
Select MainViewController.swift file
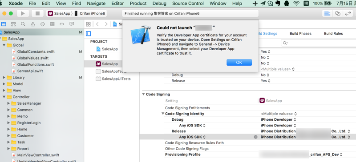[38, 155]
